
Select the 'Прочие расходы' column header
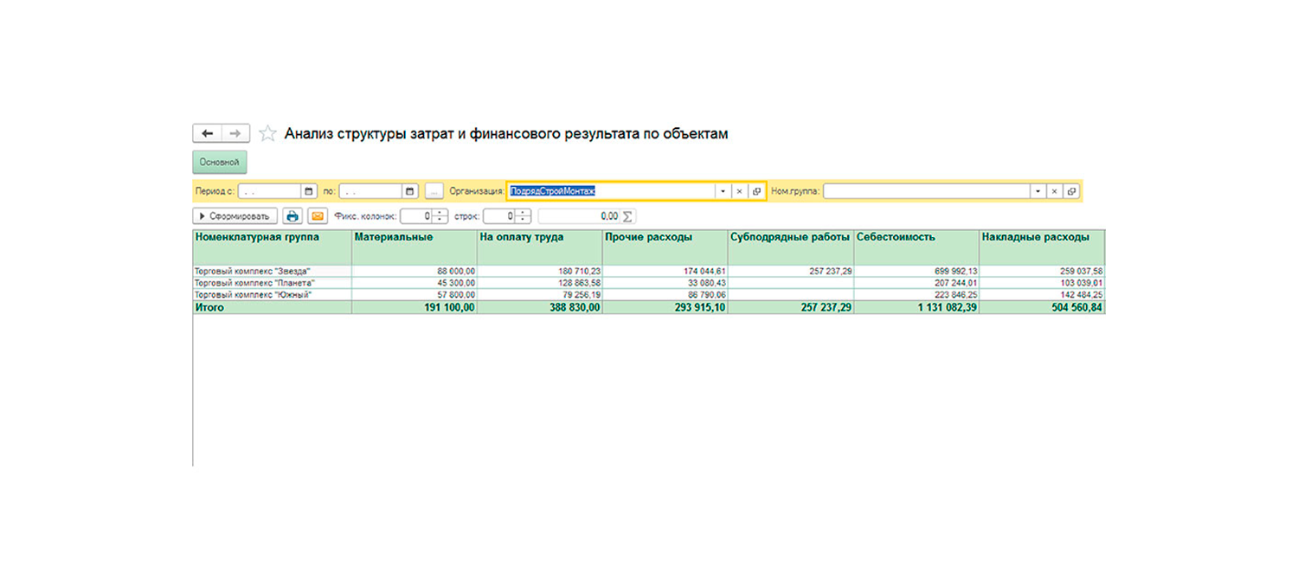coord(665,247)
